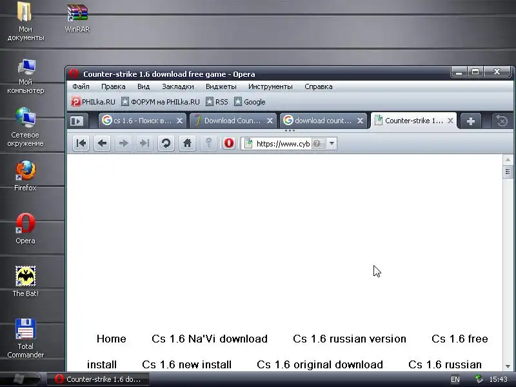Go back with the Back arrow
Image resolution: width=516 pixels, height=387 pixels.
point(102,143)
